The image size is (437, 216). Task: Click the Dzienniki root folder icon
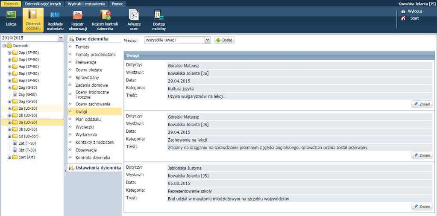[9, 46]
